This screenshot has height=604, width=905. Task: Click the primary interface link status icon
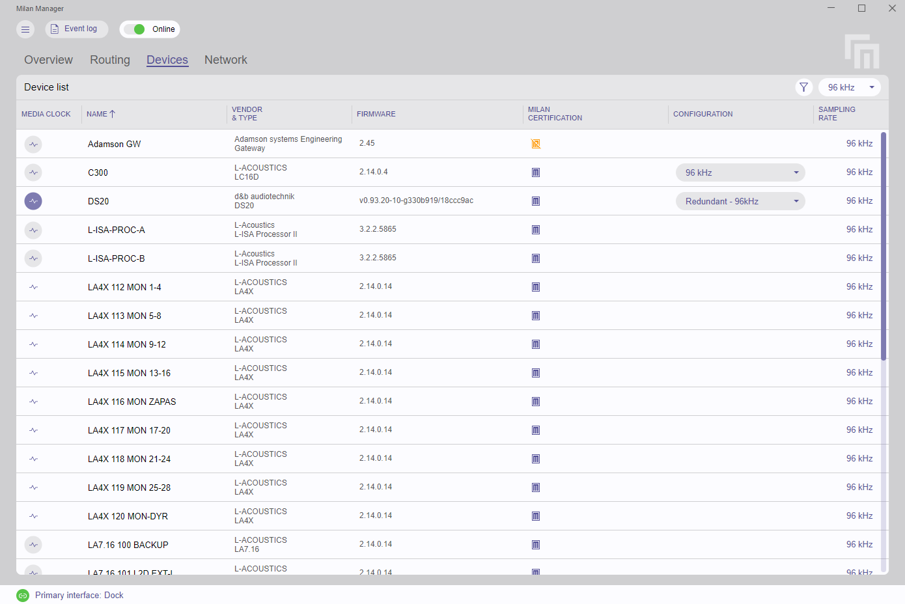coord(23,596)
